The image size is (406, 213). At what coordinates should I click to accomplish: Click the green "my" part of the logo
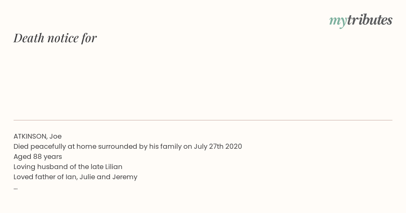(338, 22)
